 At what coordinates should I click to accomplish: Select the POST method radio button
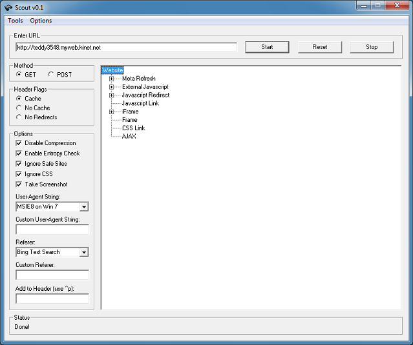(52, 75)
